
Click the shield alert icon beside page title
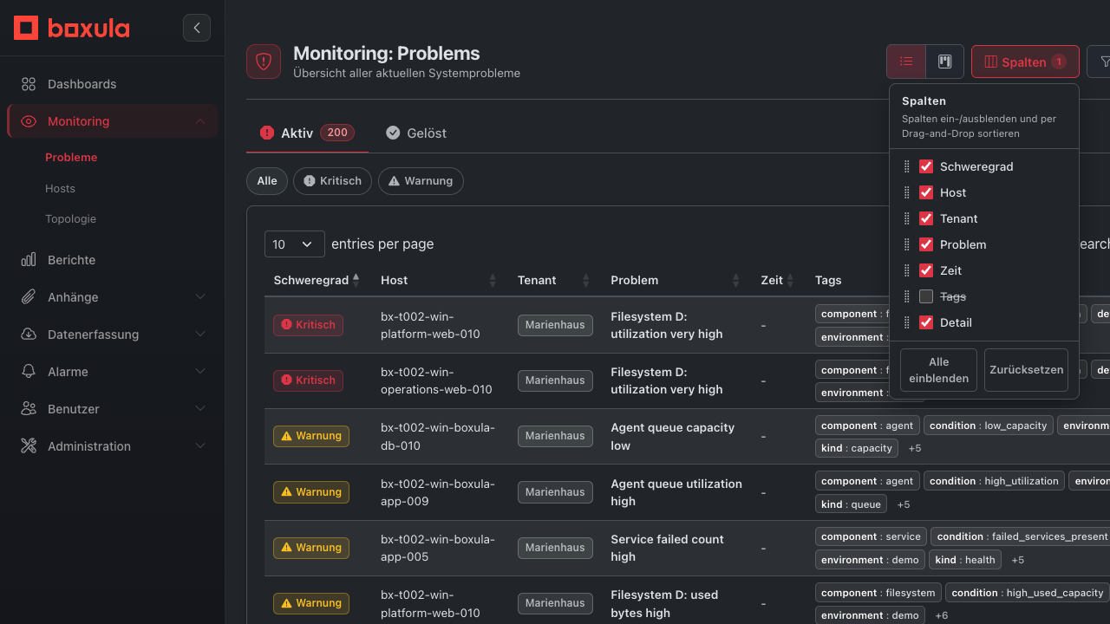tap(264, 62)
